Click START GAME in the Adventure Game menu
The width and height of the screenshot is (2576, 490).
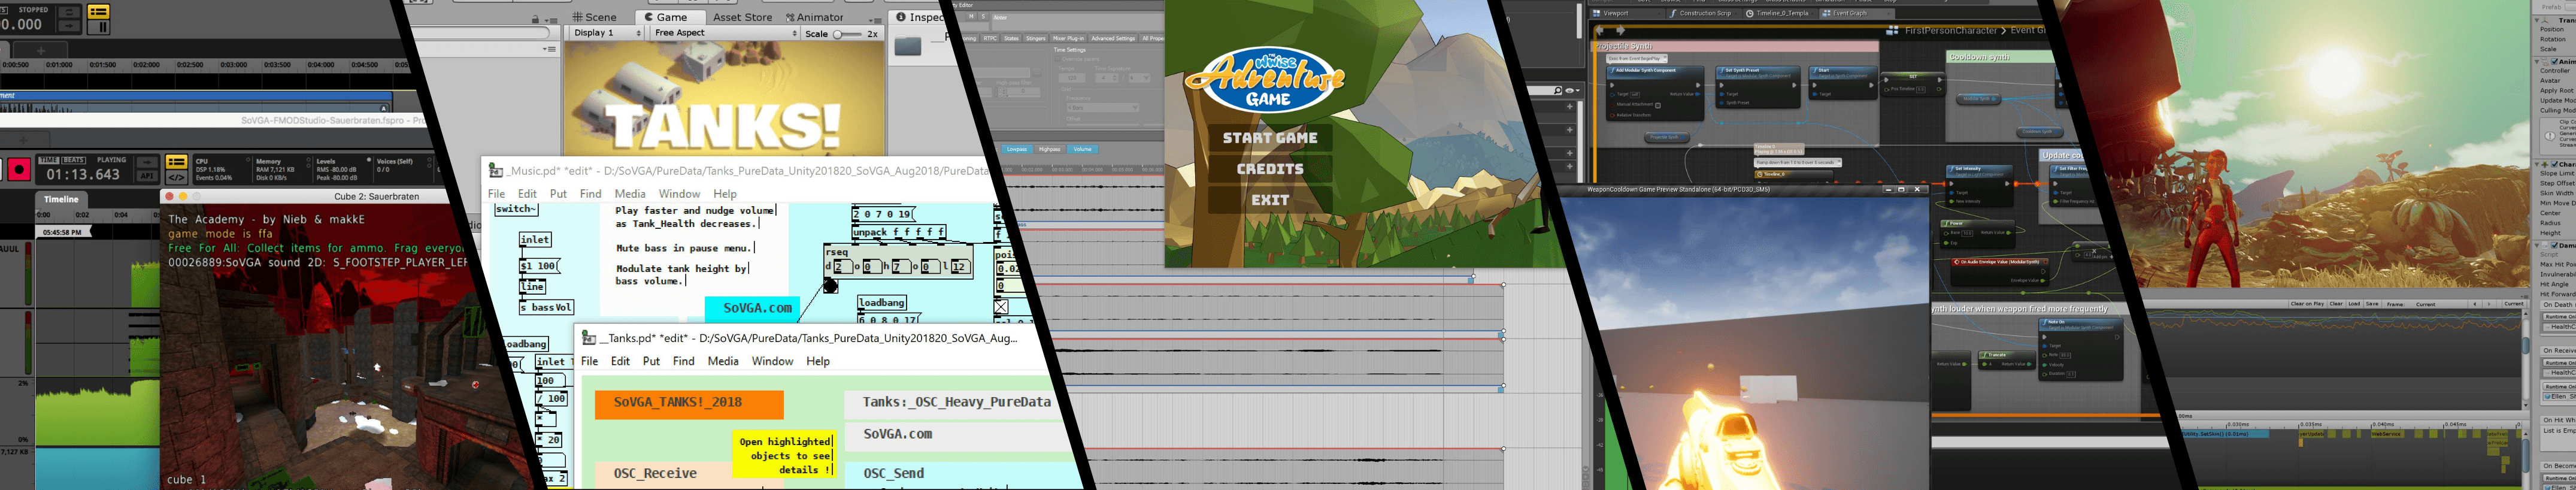(1269, 138)
